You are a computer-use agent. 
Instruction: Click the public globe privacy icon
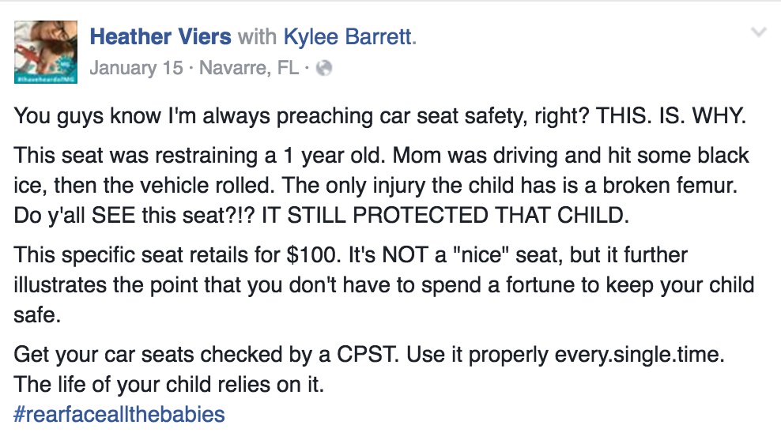click(x=323, y=69)
